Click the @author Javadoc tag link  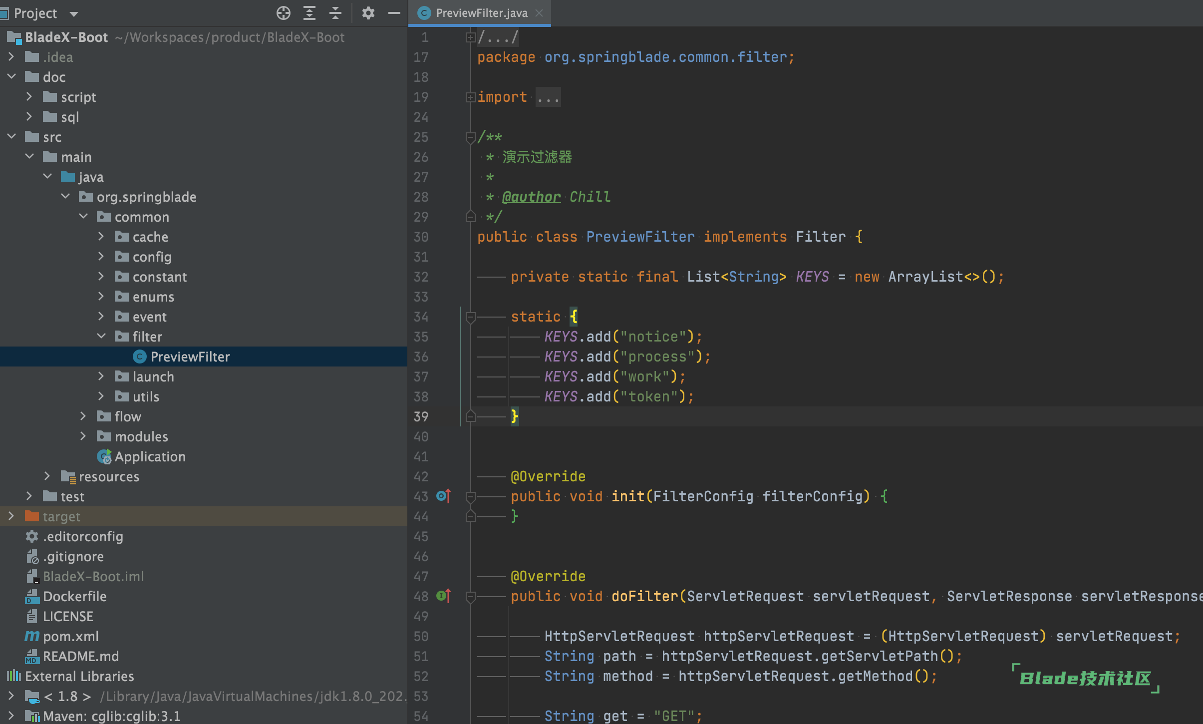532,197
